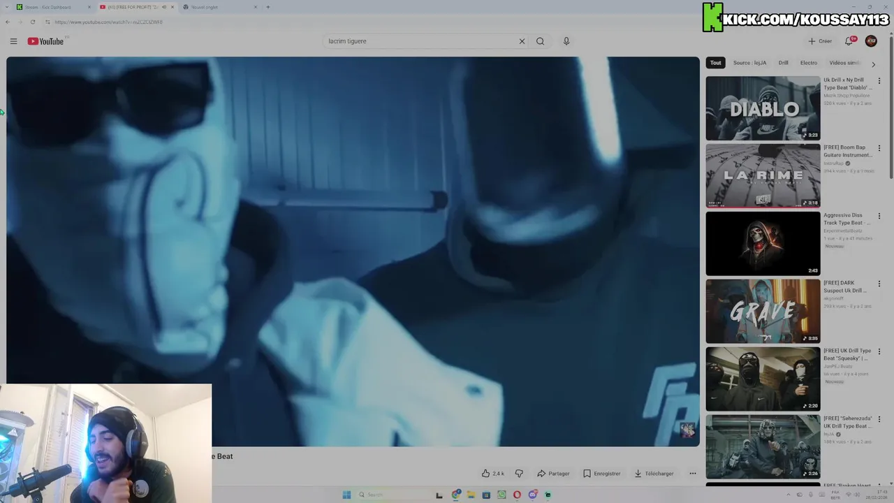The height and width of the screenshot is (503, 894).
Task: Clear the search box with the X
Action: (x=522, y=41)
